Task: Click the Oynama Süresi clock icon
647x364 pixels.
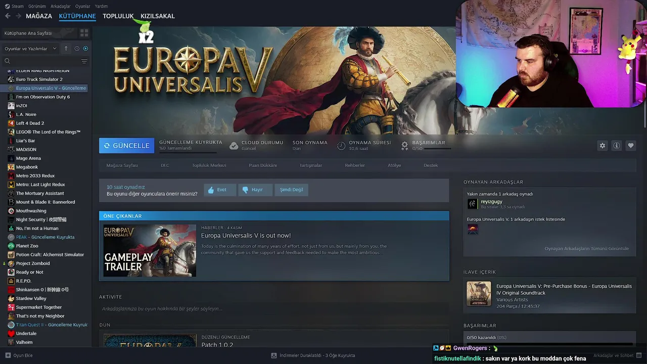Action: tap(341, 146)
